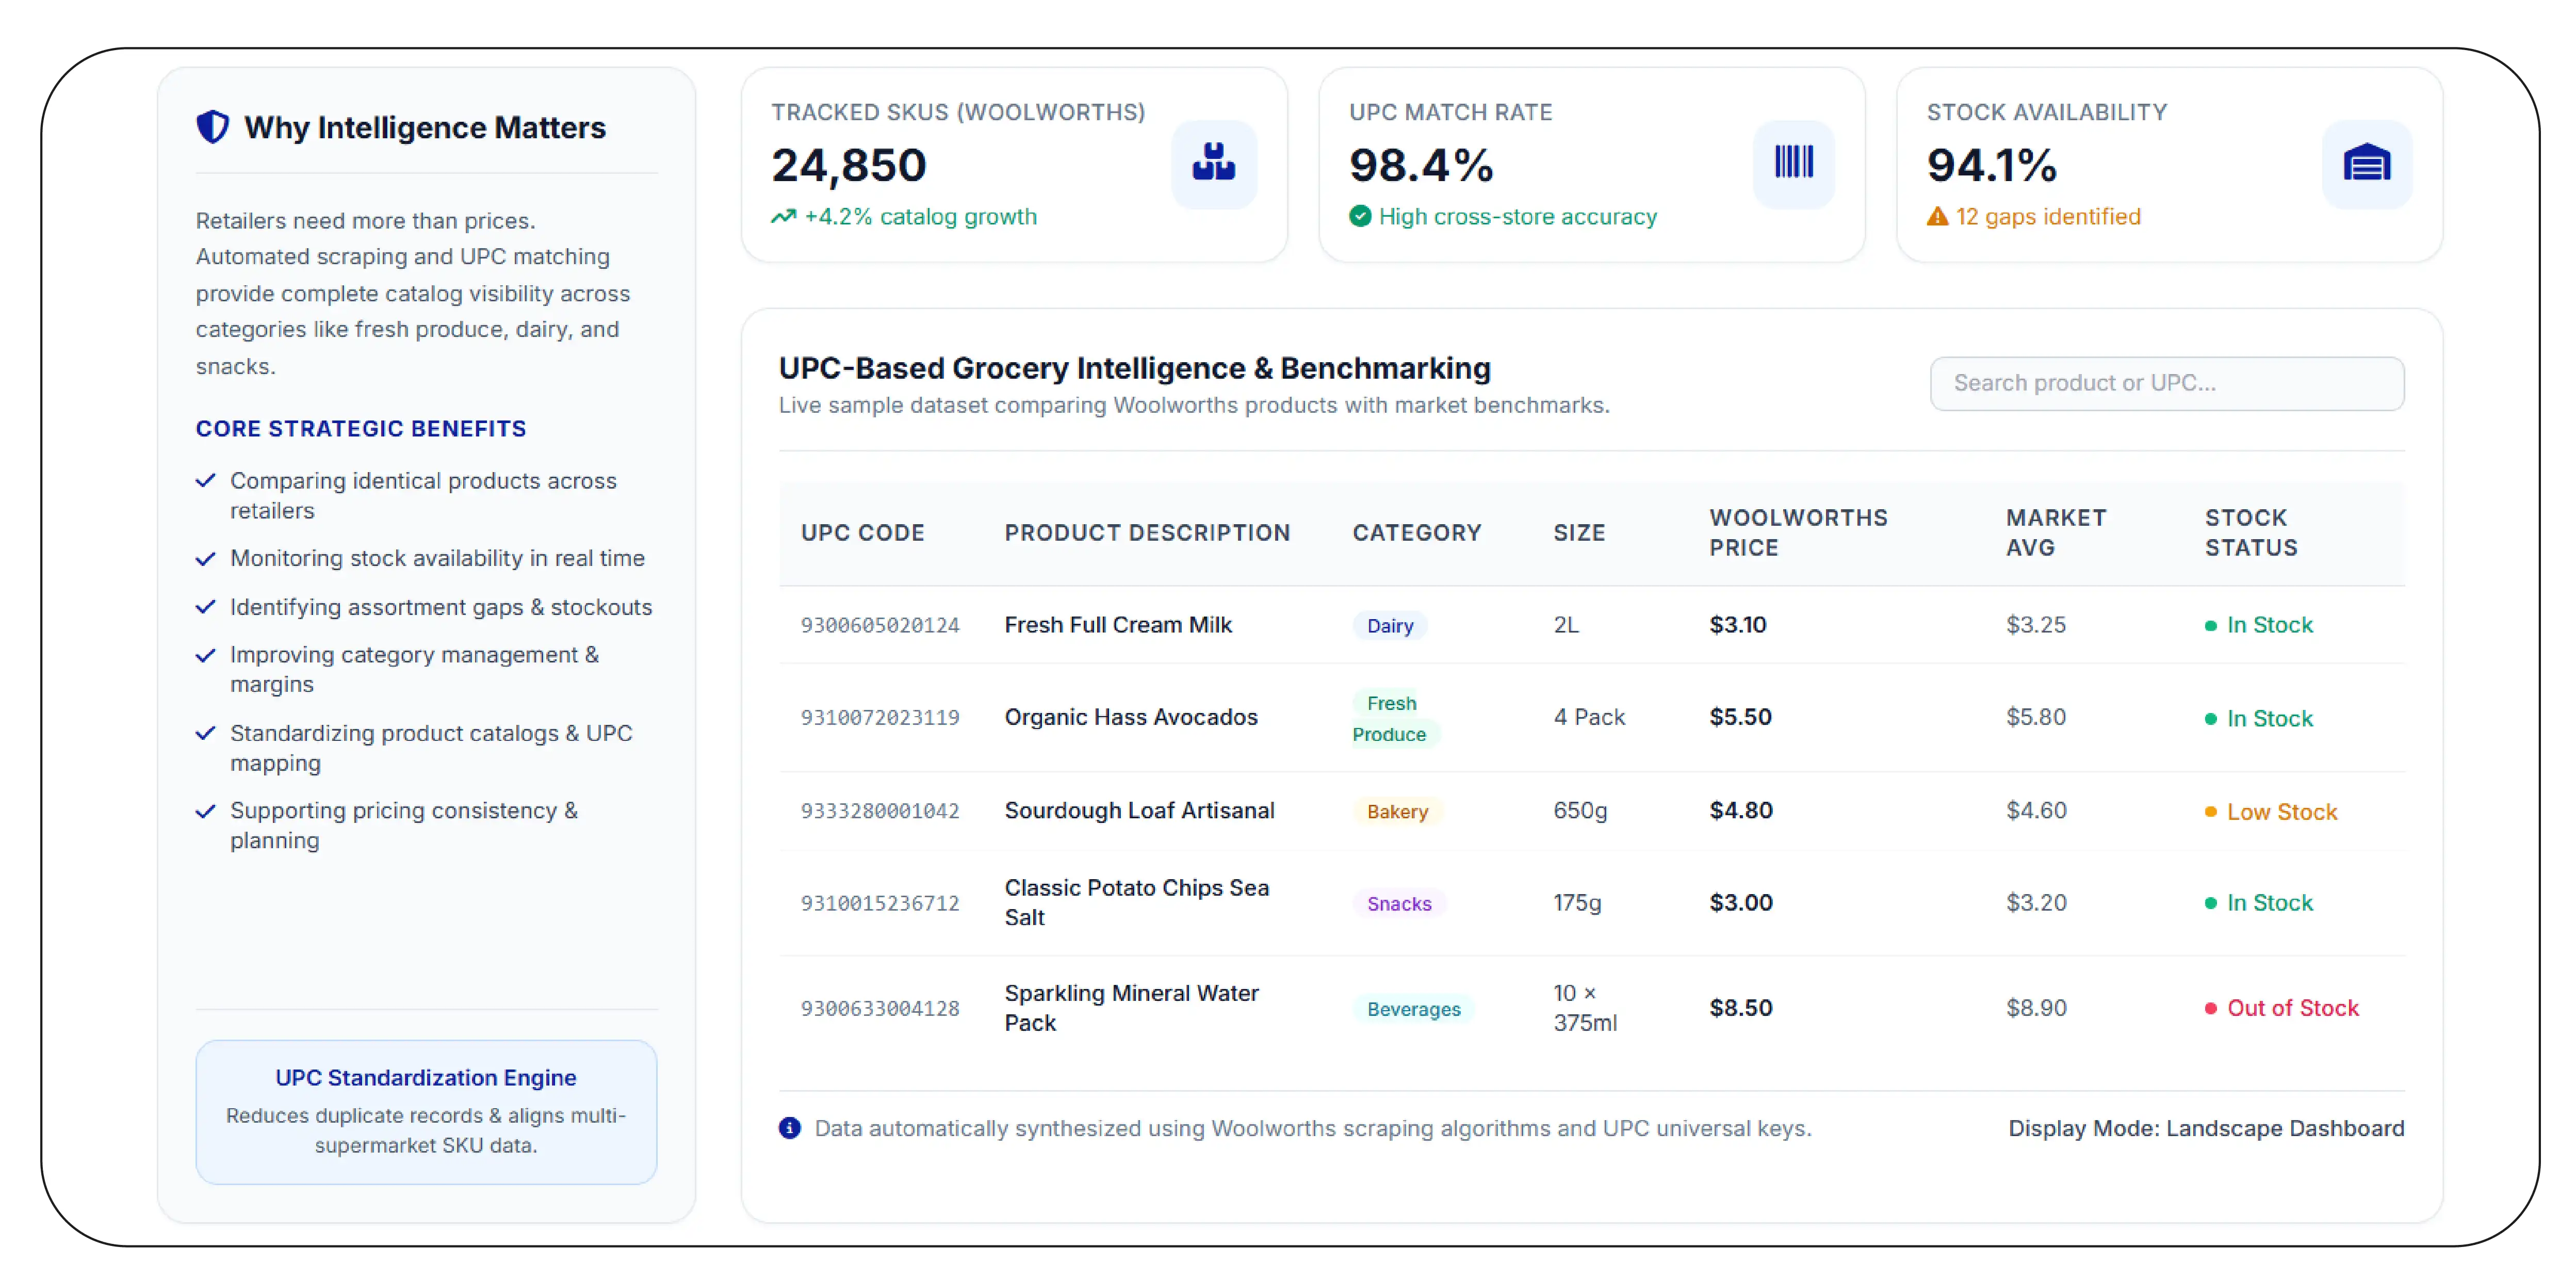
Task: Click Sourdough Loaf Artisanal product name
Action: (x=1139, y=810)
